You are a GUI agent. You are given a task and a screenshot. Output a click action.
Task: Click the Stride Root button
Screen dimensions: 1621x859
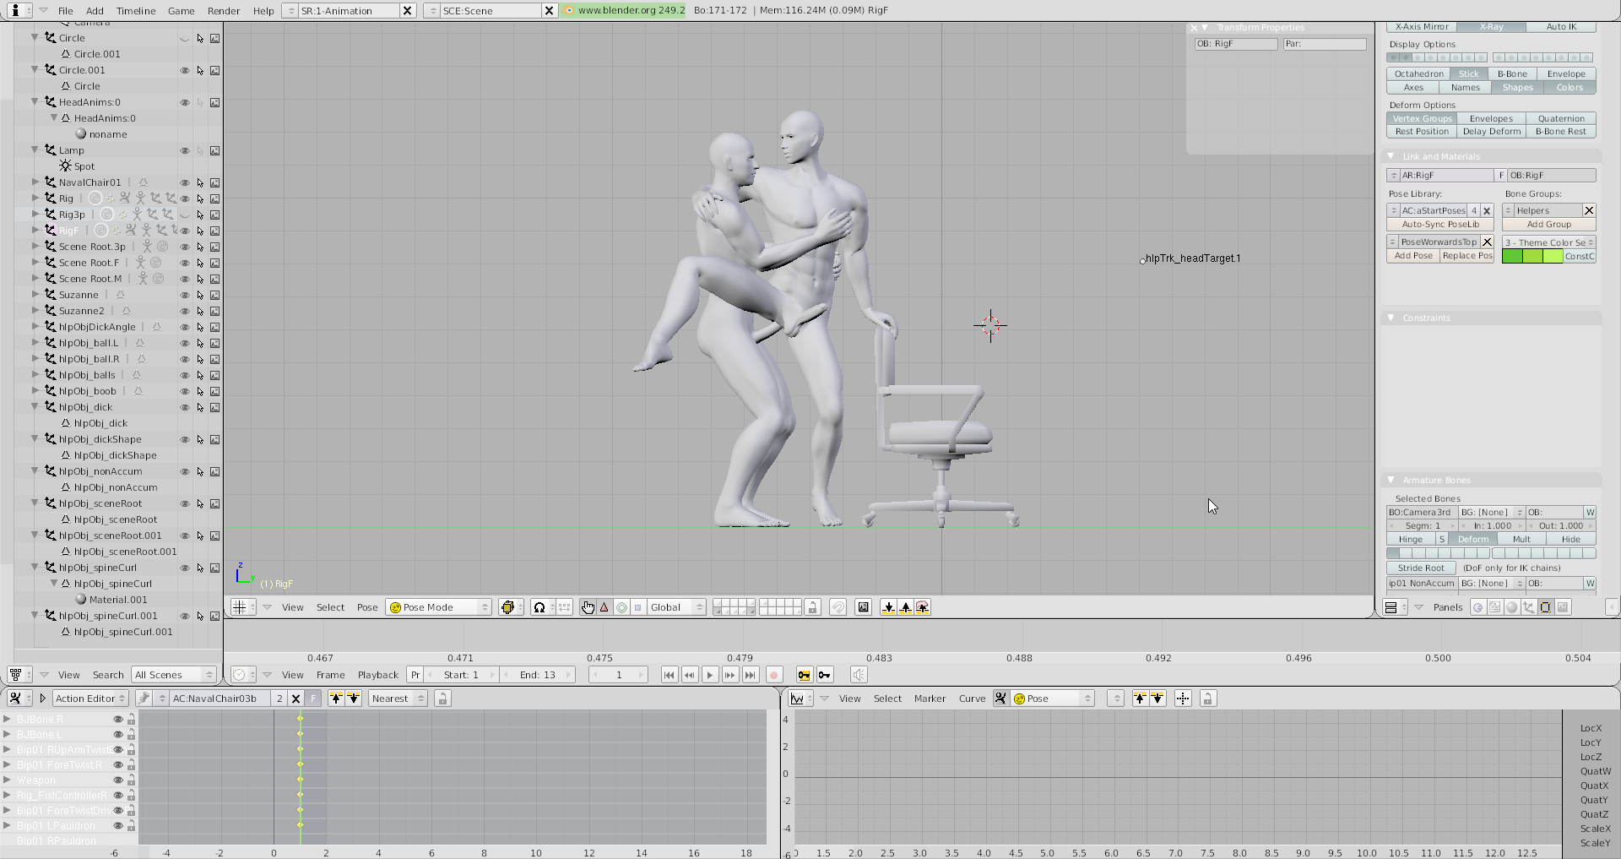[x=1421, y=568]
